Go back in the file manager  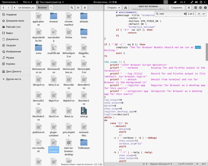click(4, 7)
